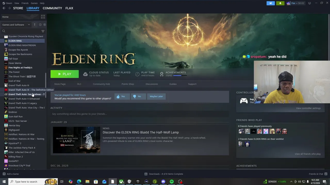
Task: Open Downloads status at bottom bar
Action: coord(164,174)
